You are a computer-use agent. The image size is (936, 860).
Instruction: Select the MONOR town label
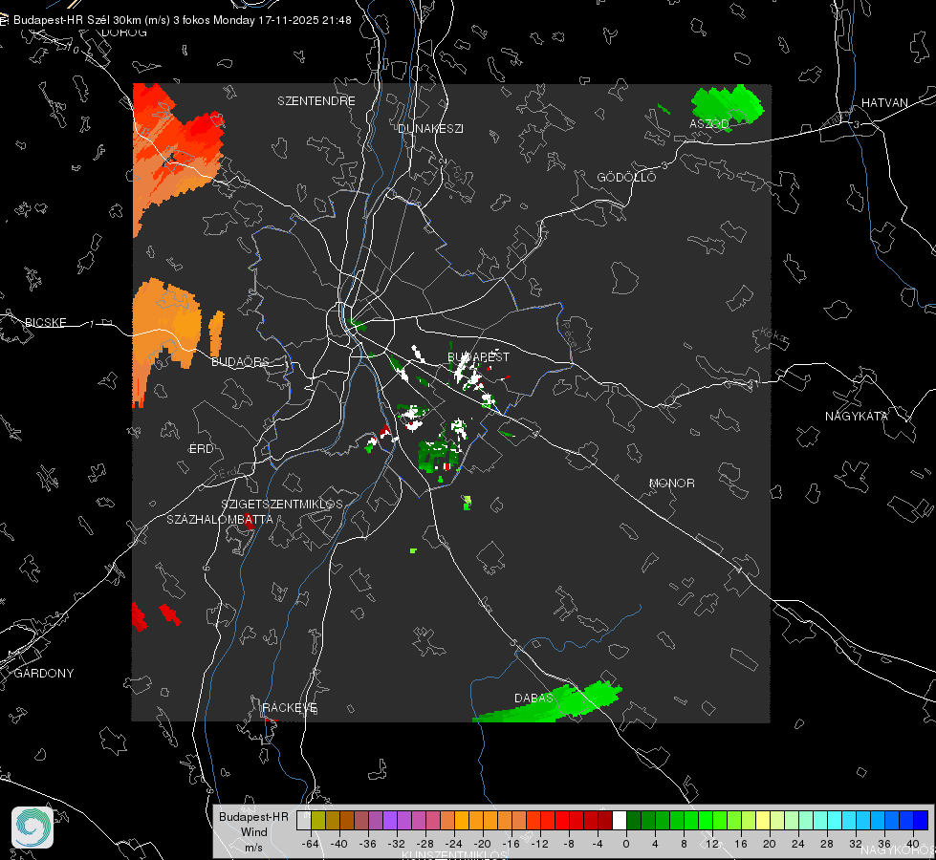coord(671,483)
